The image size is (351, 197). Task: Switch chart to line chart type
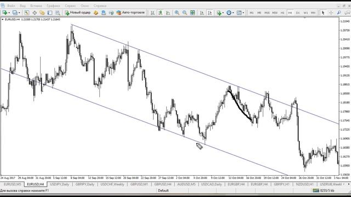pos(168,13)
